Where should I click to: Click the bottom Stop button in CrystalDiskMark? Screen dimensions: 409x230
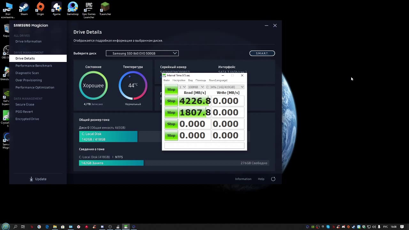[x=171, y=135]
